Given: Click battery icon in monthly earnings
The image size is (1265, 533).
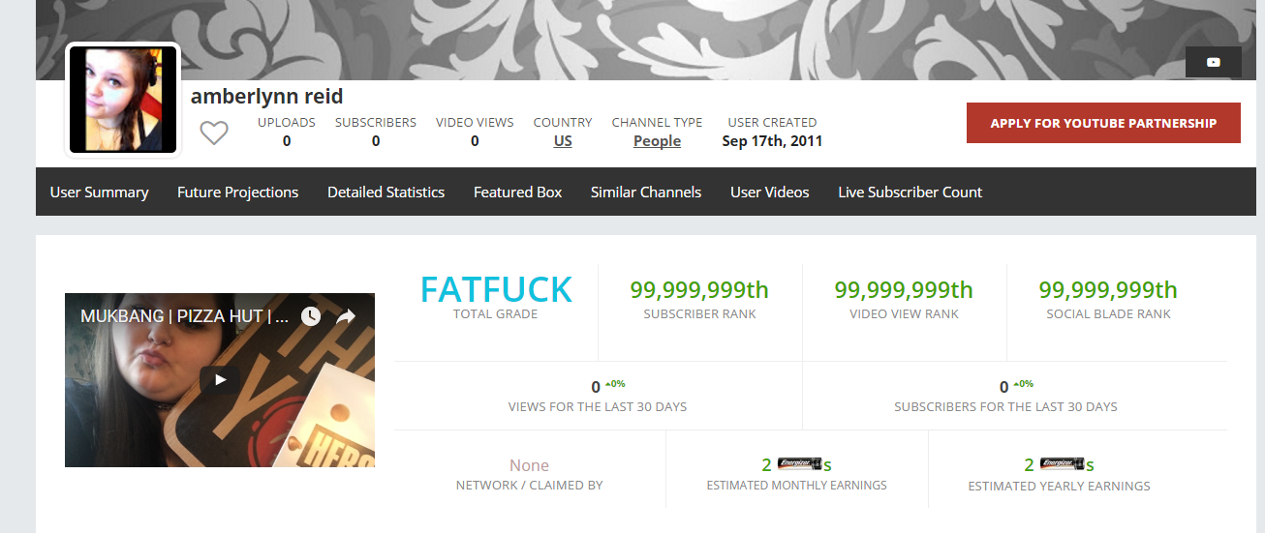Looking at the screenshot, I should point(799,464).
